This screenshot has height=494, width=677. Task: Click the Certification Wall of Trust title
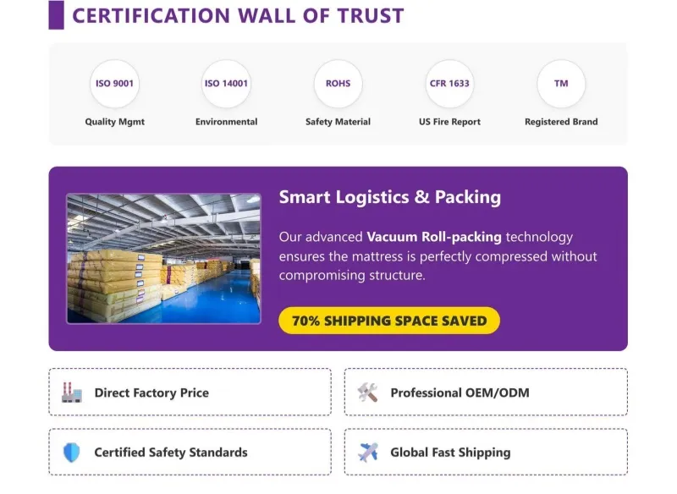point(238,16)
